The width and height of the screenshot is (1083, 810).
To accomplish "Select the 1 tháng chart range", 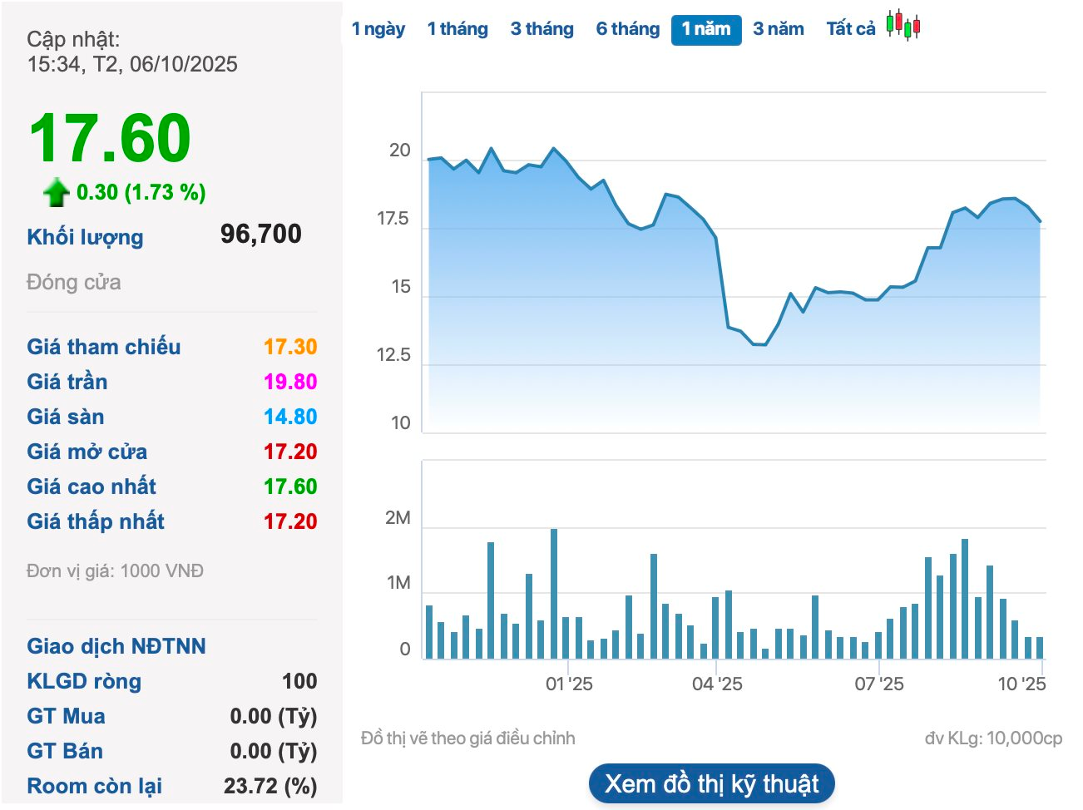I will (x=457, y=29).
